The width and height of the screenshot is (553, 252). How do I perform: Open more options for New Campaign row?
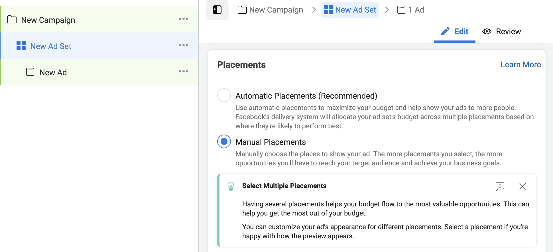click(x=184, y=19)
